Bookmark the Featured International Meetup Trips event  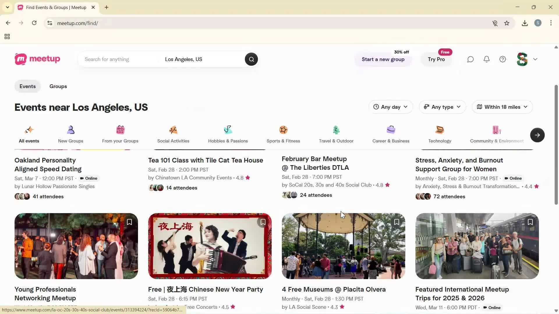tap(530, 222)
